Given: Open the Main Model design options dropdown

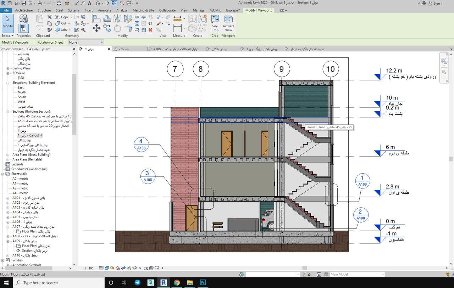Looking at the screenshot, I should tap(357, 275).
